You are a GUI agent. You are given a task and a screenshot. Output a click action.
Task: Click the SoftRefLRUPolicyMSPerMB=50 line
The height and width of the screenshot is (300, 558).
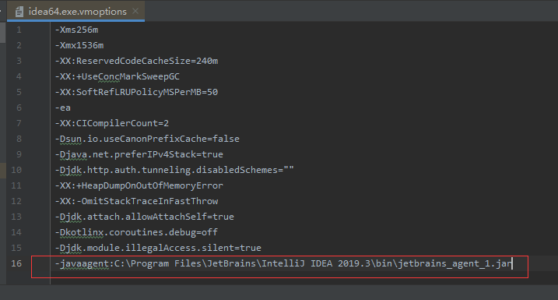[137, 92]
